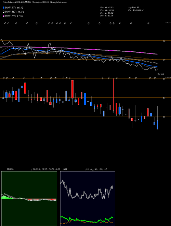Select the 'DOW PT: 17.61' legend label

click(14, 16)
